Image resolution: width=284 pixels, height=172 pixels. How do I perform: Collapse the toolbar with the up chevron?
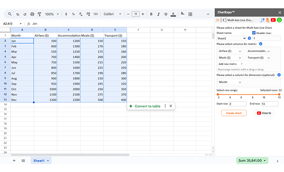point(208,14)
